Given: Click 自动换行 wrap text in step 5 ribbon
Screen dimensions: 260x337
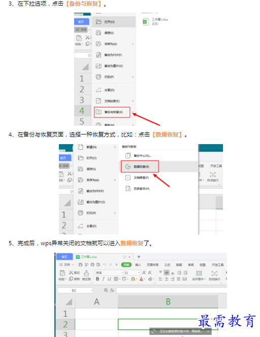Looking at the screenshot, I should [x=214, y=276].
